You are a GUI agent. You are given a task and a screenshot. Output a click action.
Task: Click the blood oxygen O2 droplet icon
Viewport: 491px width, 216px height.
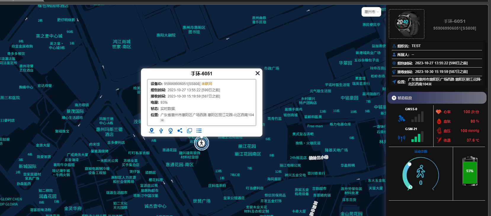[x=439, y=121]
